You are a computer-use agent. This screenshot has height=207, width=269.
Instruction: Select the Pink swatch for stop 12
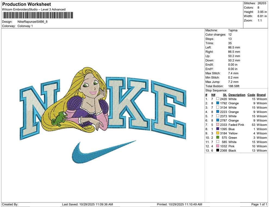217,146
